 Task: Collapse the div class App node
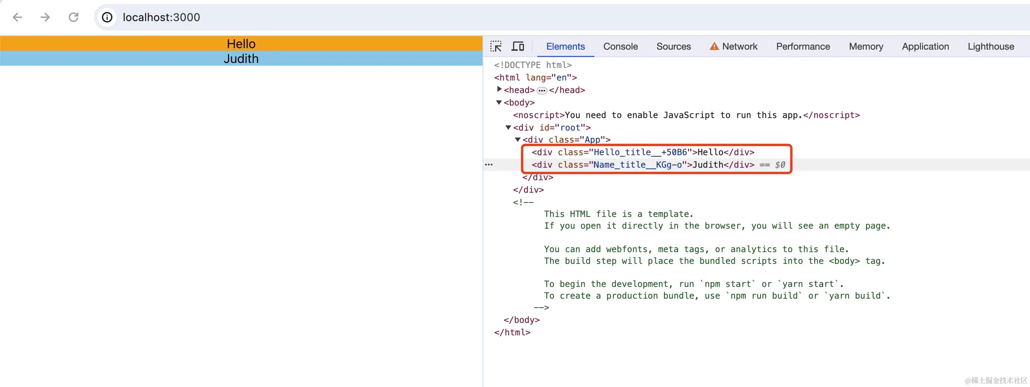517,140
